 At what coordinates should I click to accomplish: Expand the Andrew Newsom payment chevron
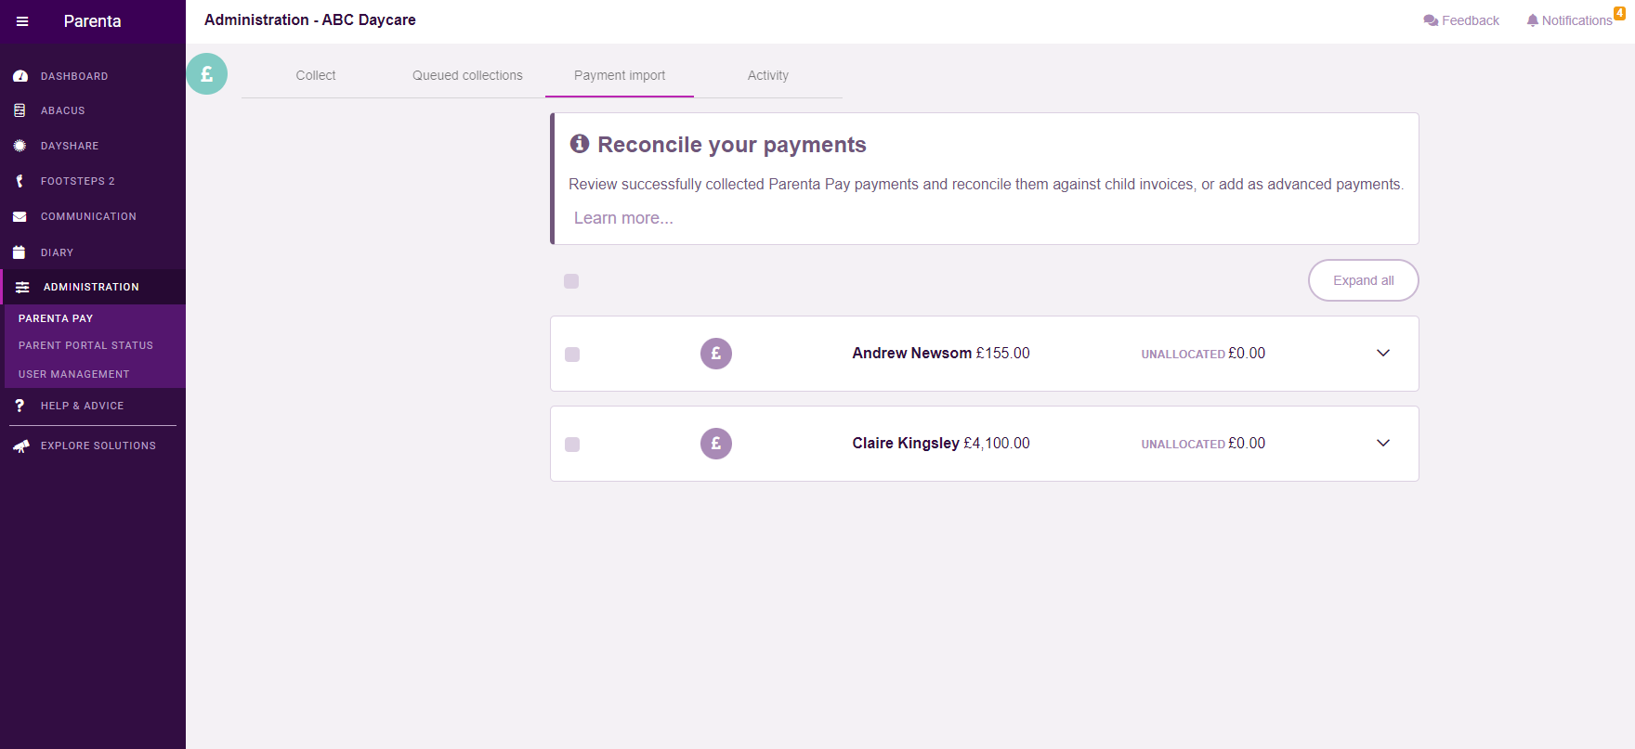(1383, 353)
